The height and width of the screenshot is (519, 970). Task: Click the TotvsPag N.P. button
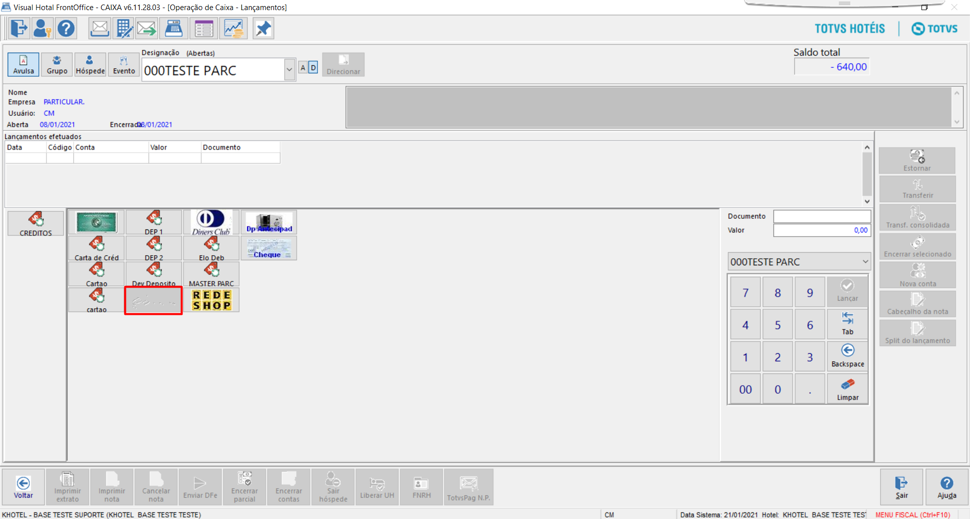(x=469, y=487)
